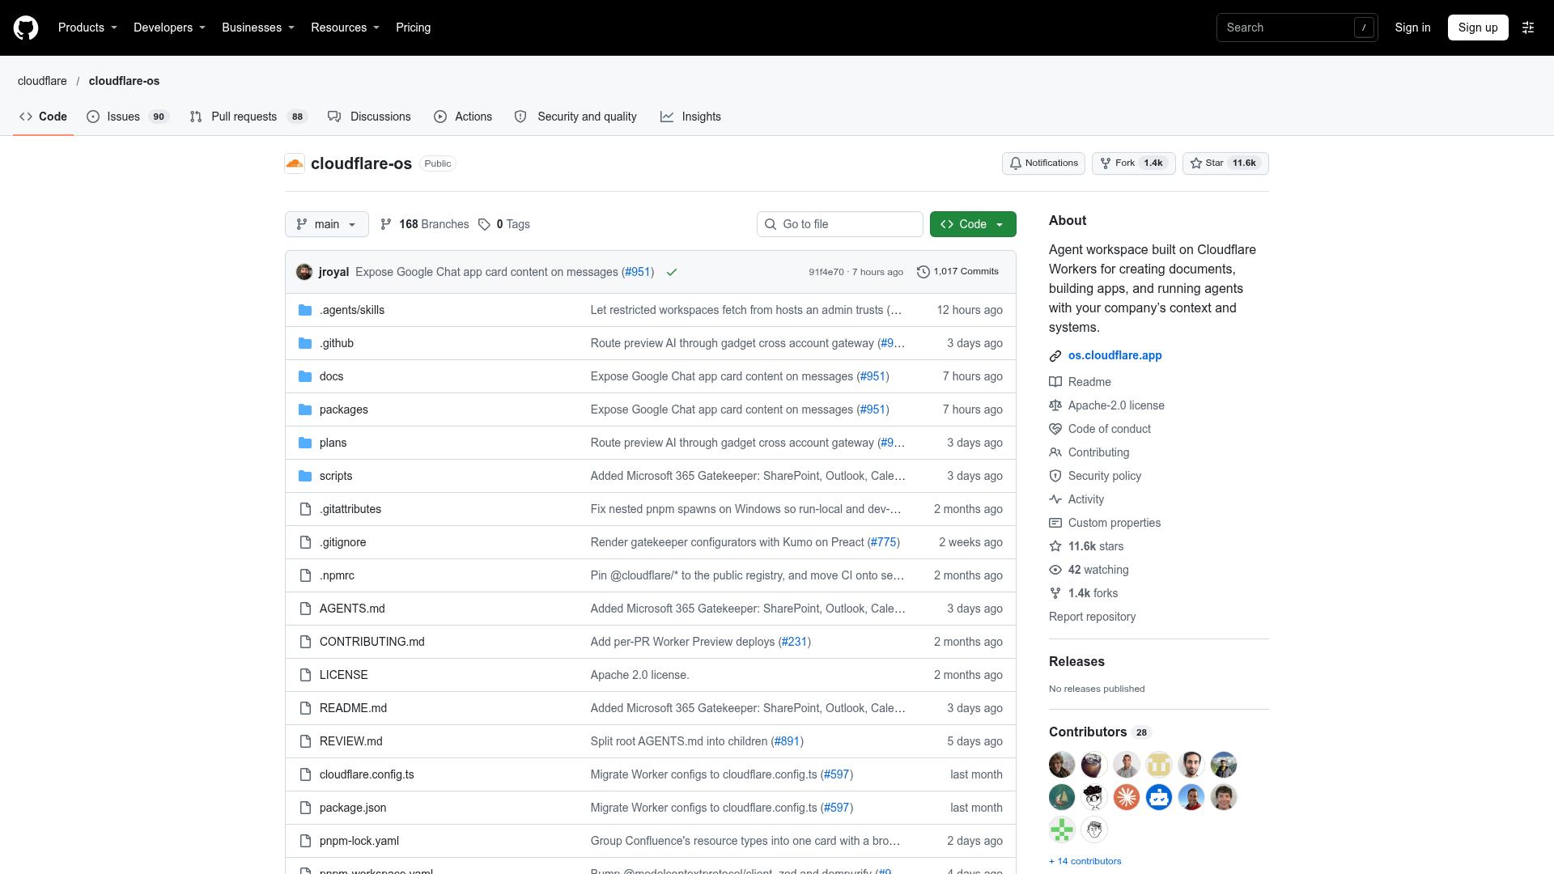Open the header settings sliders icon
The height and width of the screenshot is (874, 1554).
1528,28
